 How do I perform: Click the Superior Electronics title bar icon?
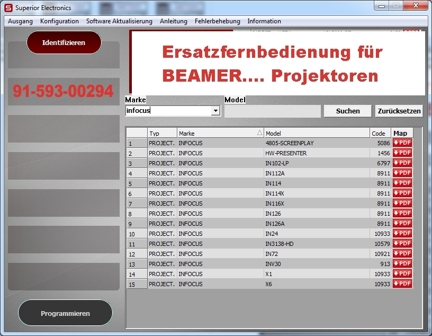tap(8, 8)
